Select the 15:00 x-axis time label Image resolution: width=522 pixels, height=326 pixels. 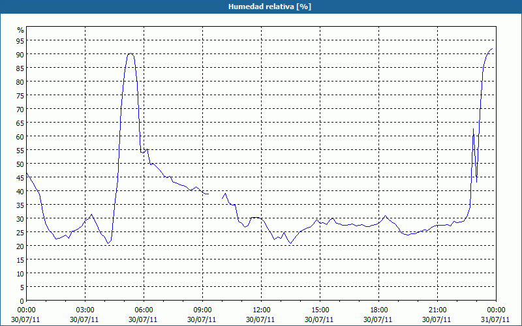(x=320, y=310)
